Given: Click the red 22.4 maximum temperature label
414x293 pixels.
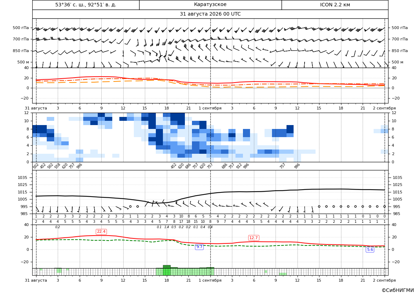Looking at the screenshot, I should (101, 231).
